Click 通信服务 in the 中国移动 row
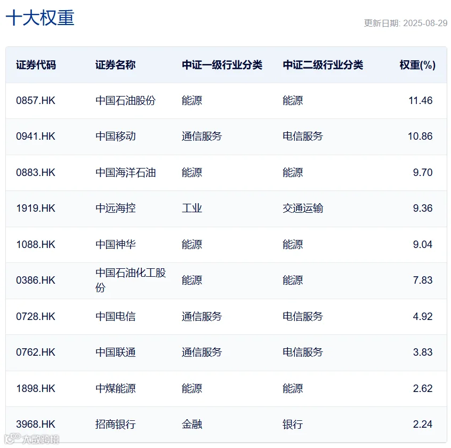The image size is (451, 448). (202, 136)
